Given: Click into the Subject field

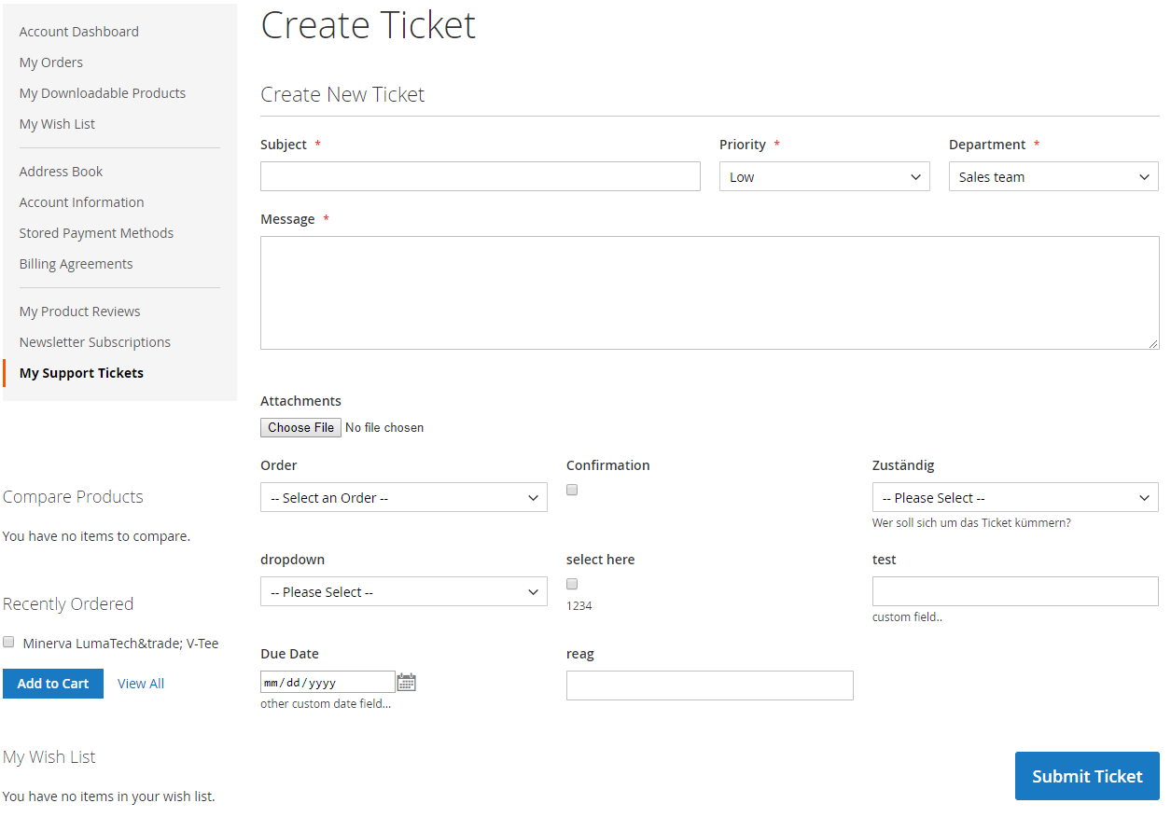Looking at the screenshot, I should [x=481, y=176].
